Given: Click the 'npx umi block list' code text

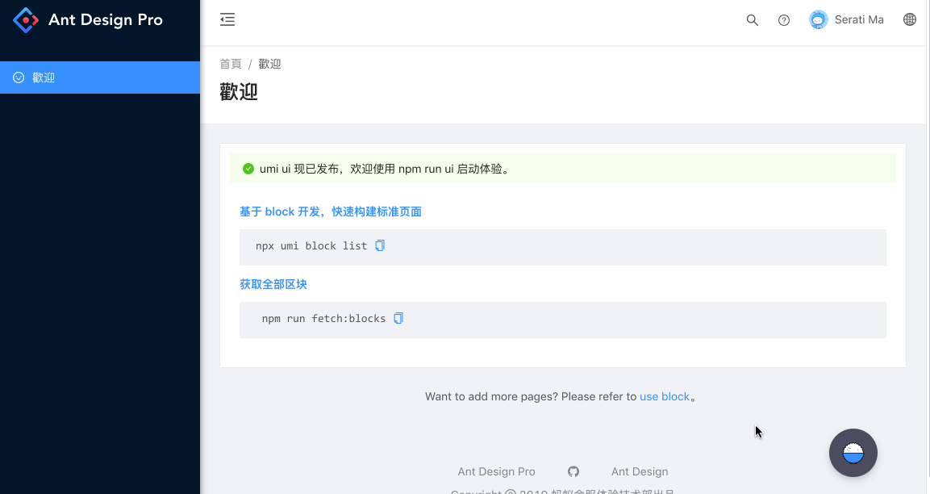Looking at the screenshot, I should [x=311, y=246].
